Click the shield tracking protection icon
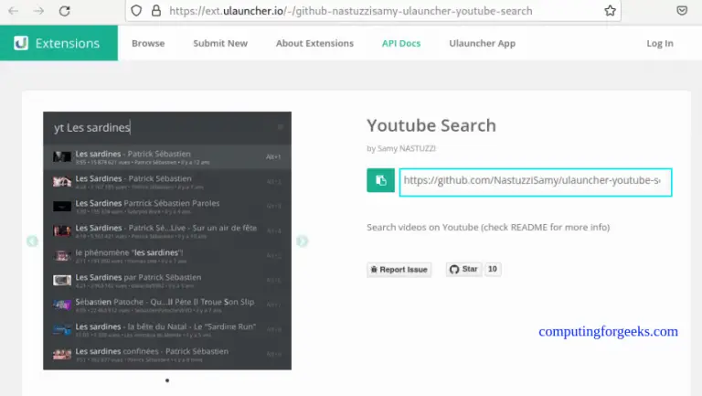Viewport: 702px width, 396px height. tap(136, 11)
